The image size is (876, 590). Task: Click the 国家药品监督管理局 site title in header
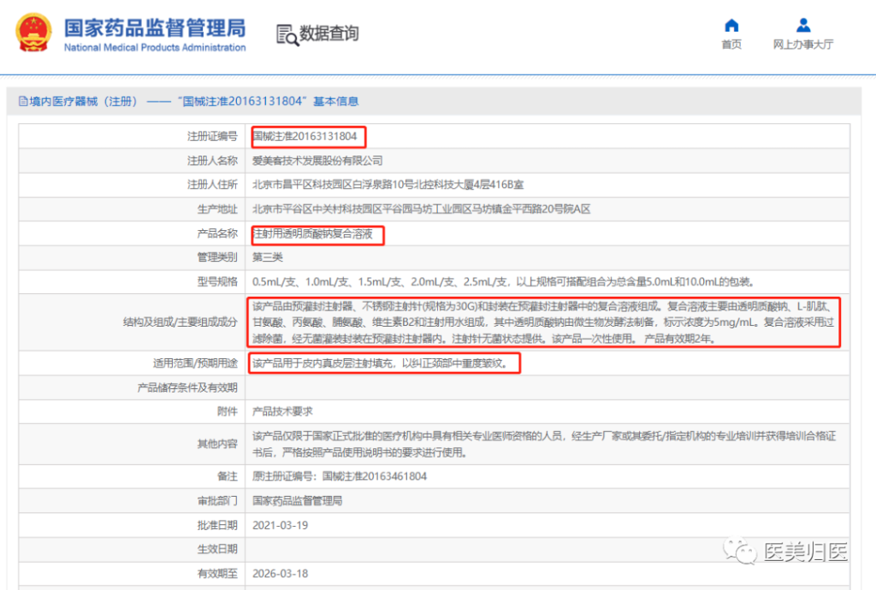tap(155, 28)
